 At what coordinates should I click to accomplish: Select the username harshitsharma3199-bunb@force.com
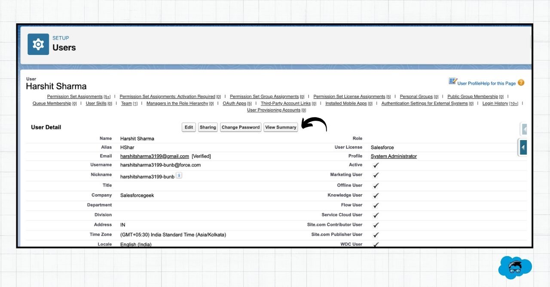coord(160,165)
